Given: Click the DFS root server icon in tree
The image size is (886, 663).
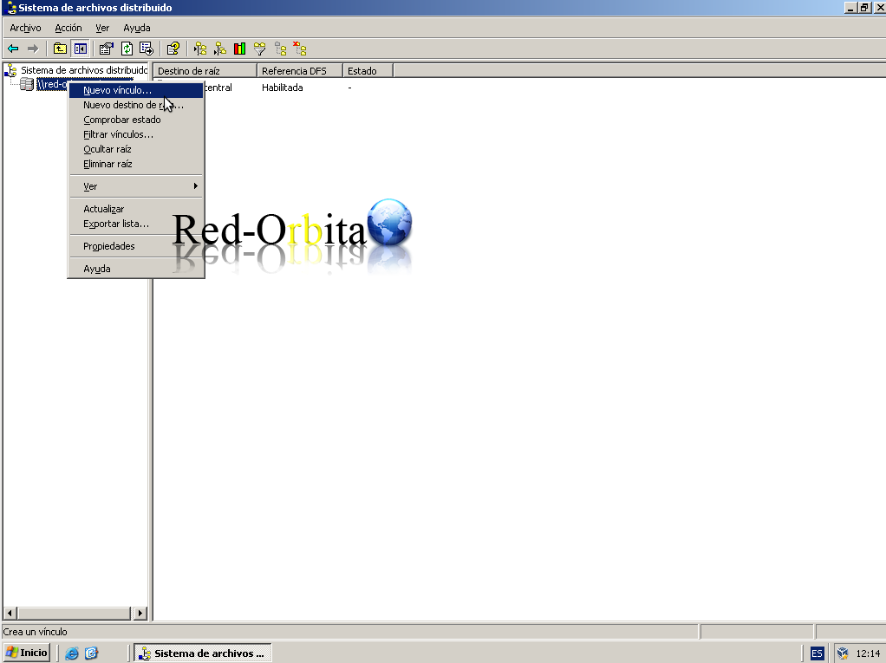Looking at the screenshot, I should coord(27,85).
